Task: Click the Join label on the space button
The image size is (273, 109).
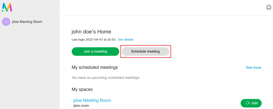Action: coord(254,103)
